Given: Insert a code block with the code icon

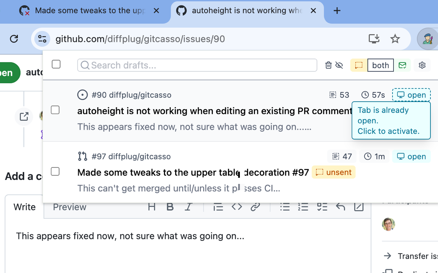Looking at the screenshot, I should click(x=237, y=207).
